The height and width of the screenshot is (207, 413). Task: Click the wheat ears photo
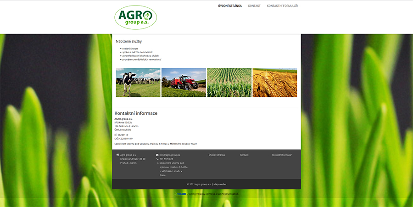tap(274, 83)
